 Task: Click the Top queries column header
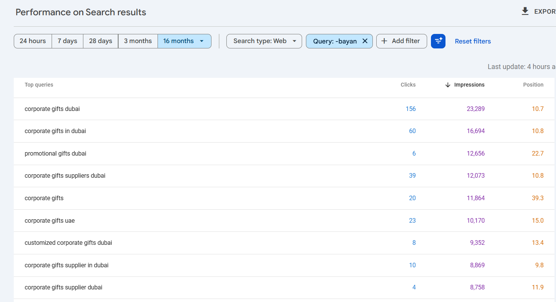[x=39, y=85]
